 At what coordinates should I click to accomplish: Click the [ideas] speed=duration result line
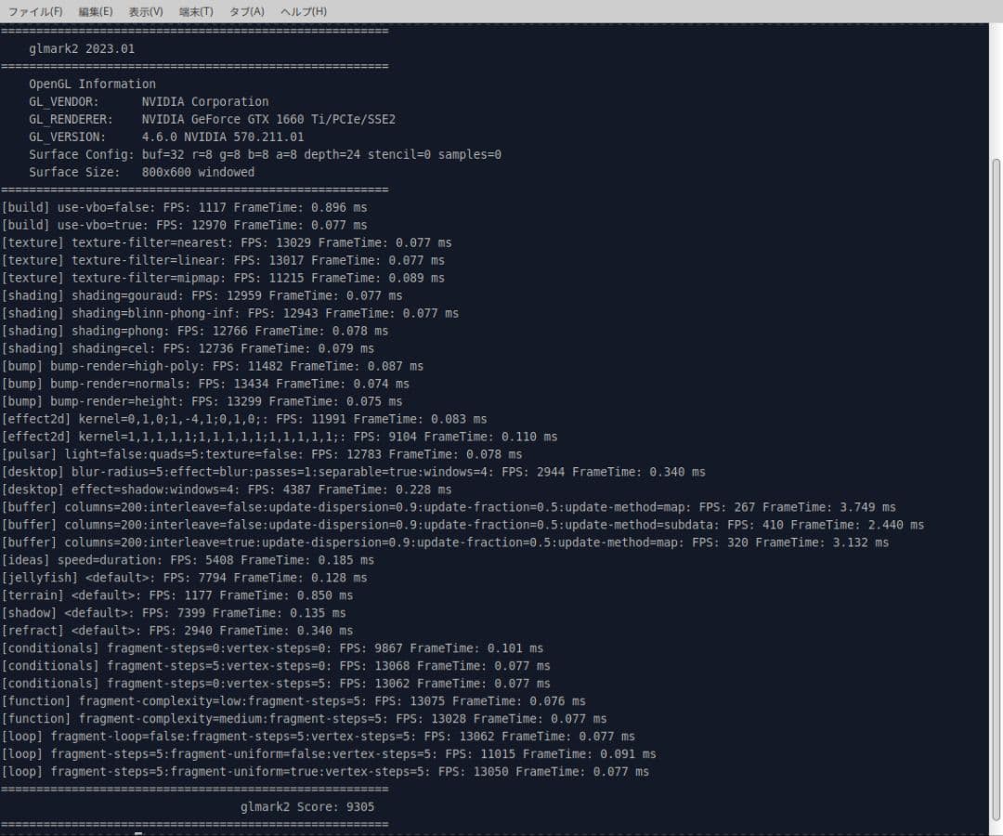tap(188, 559)
